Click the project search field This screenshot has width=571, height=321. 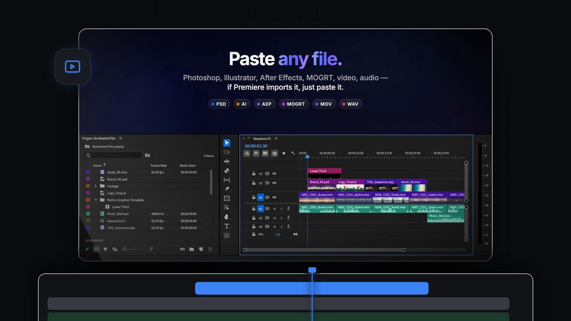pyautogui.click(x=113, y=156)
